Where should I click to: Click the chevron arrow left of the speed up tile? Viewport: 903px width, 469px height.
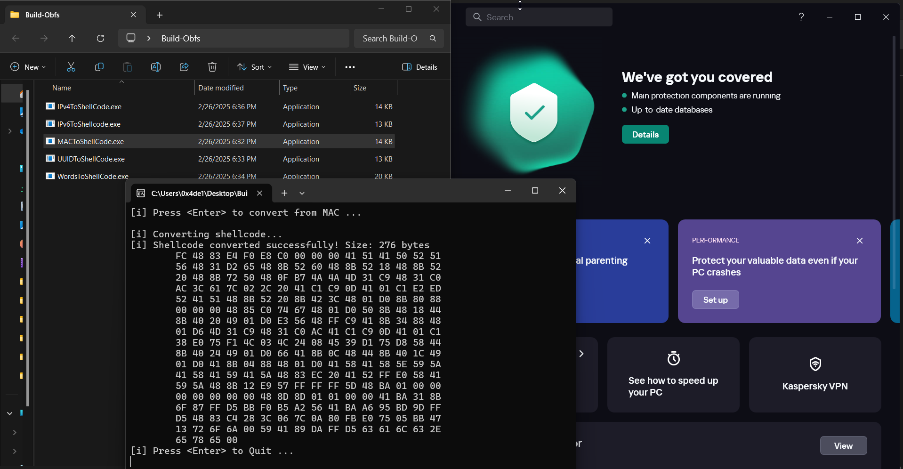point(581,354)
